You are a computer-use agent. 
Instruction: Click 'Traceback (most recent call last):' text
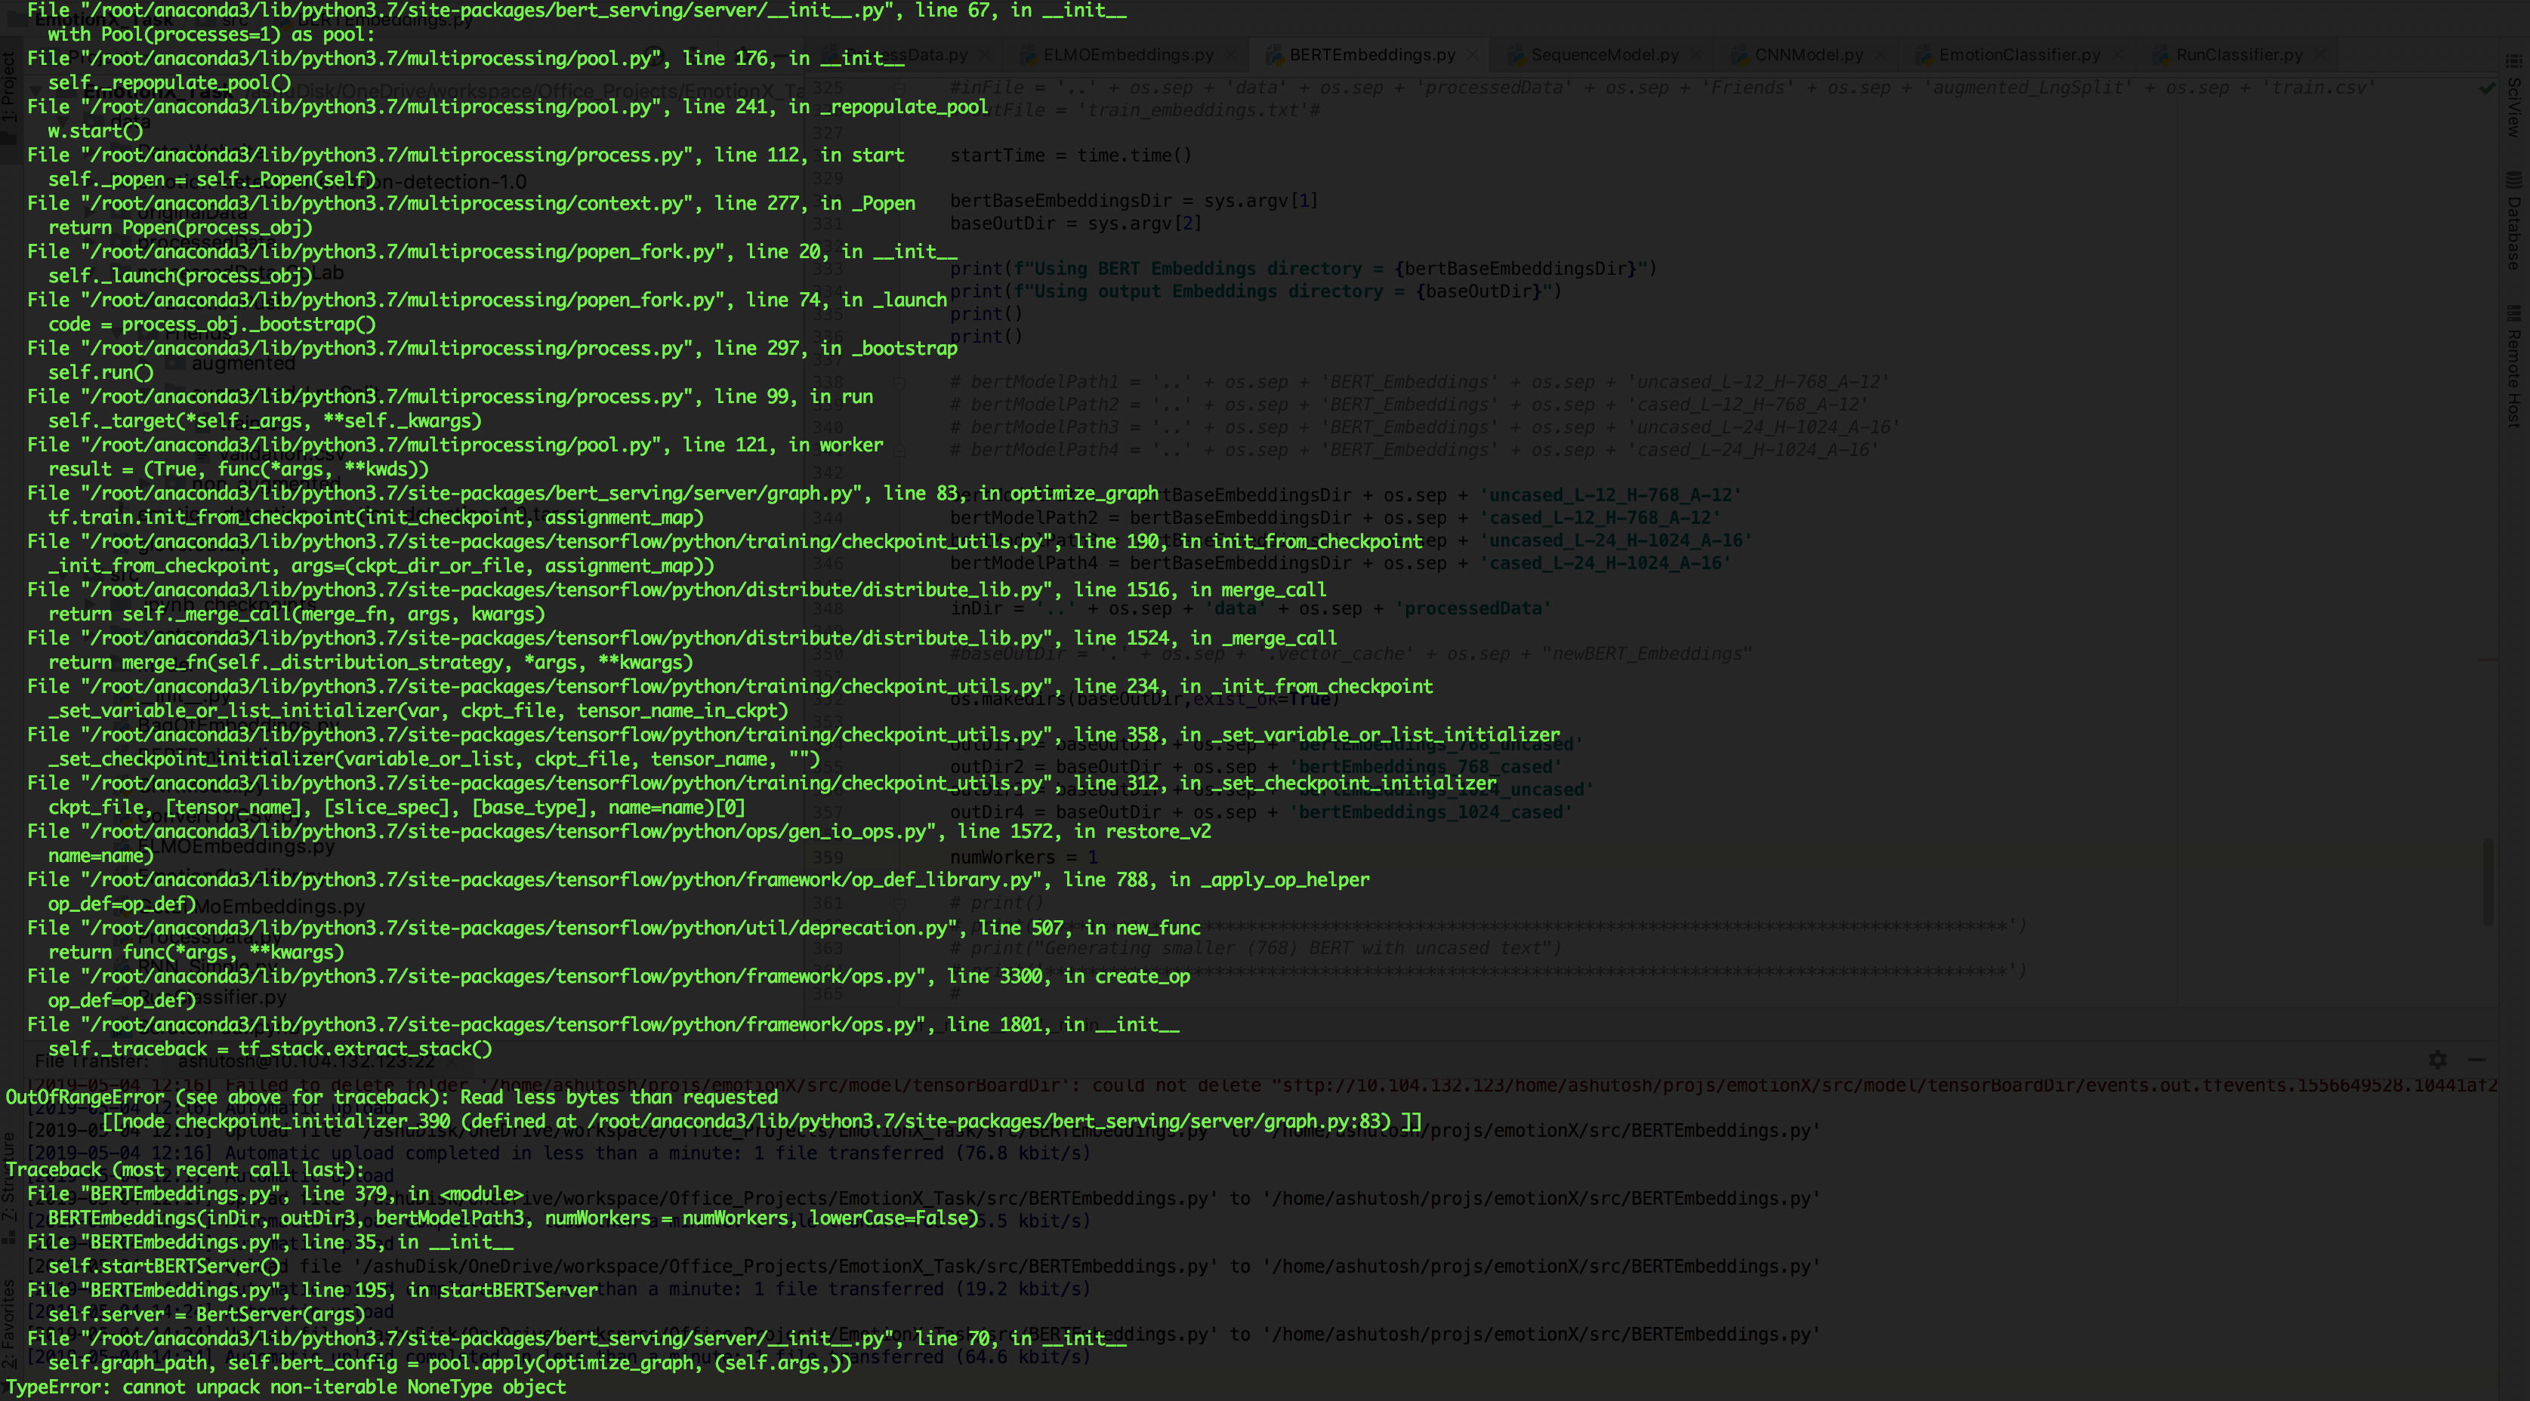(x=184, y=1169)
